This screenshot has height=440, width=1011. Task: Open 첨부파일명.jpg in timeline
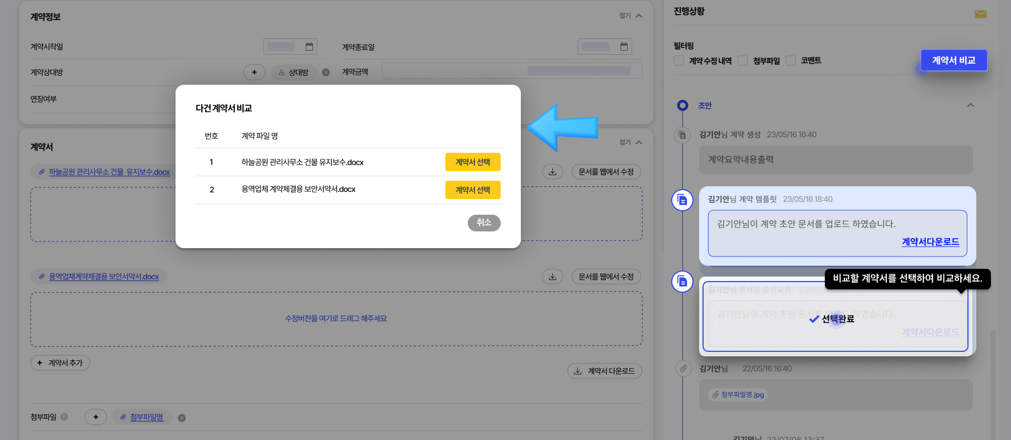738,395
